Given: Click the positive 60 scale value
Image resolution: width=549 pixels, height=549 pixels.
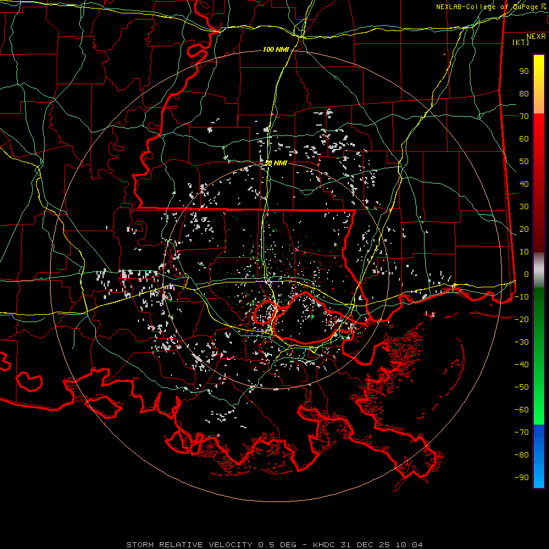Looking at the screenshot, I should point(524,138).
